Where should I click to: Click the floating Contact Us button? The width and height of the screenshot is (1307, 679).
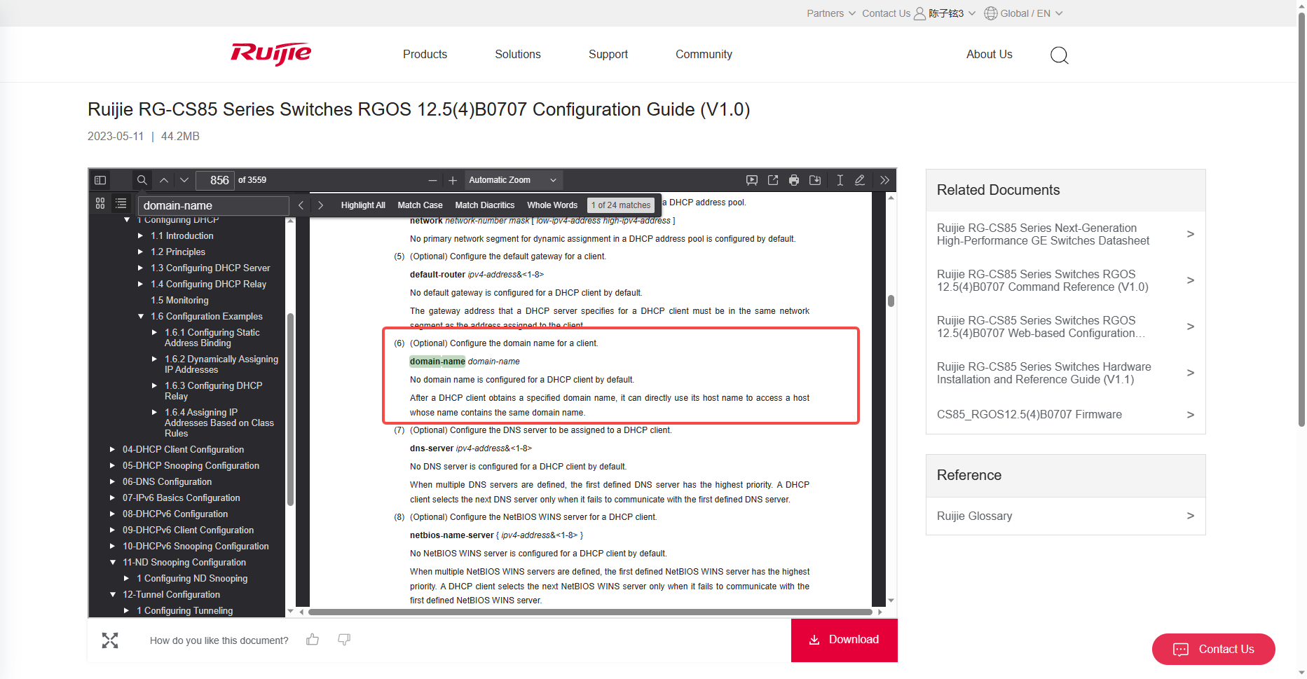pos(1214,649)
